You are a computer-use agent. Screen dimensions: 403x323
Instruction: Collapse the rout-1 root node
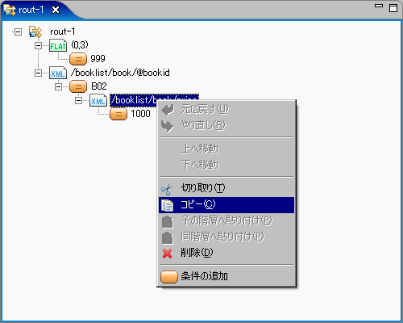(x=18, y=32)
